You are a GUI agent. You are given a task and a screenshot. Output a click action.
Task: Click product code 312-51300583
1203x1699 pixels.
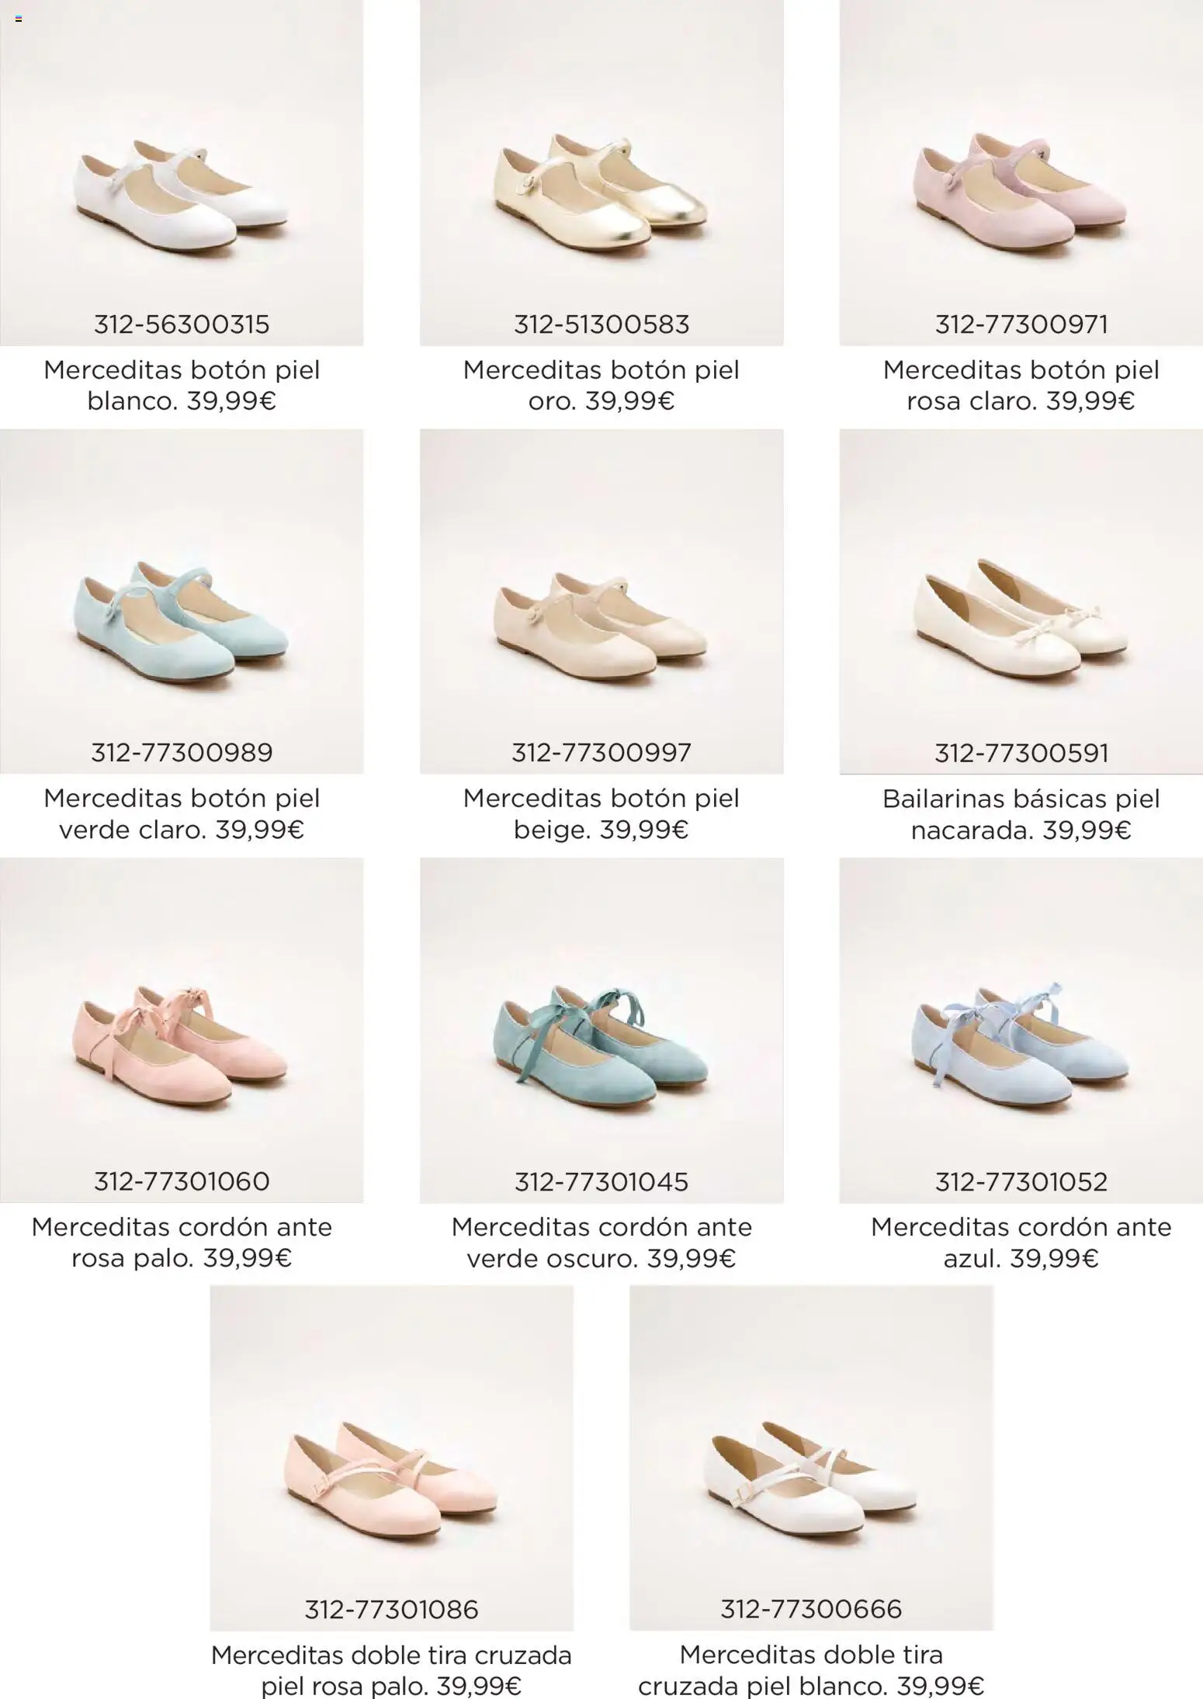(601, 324)
